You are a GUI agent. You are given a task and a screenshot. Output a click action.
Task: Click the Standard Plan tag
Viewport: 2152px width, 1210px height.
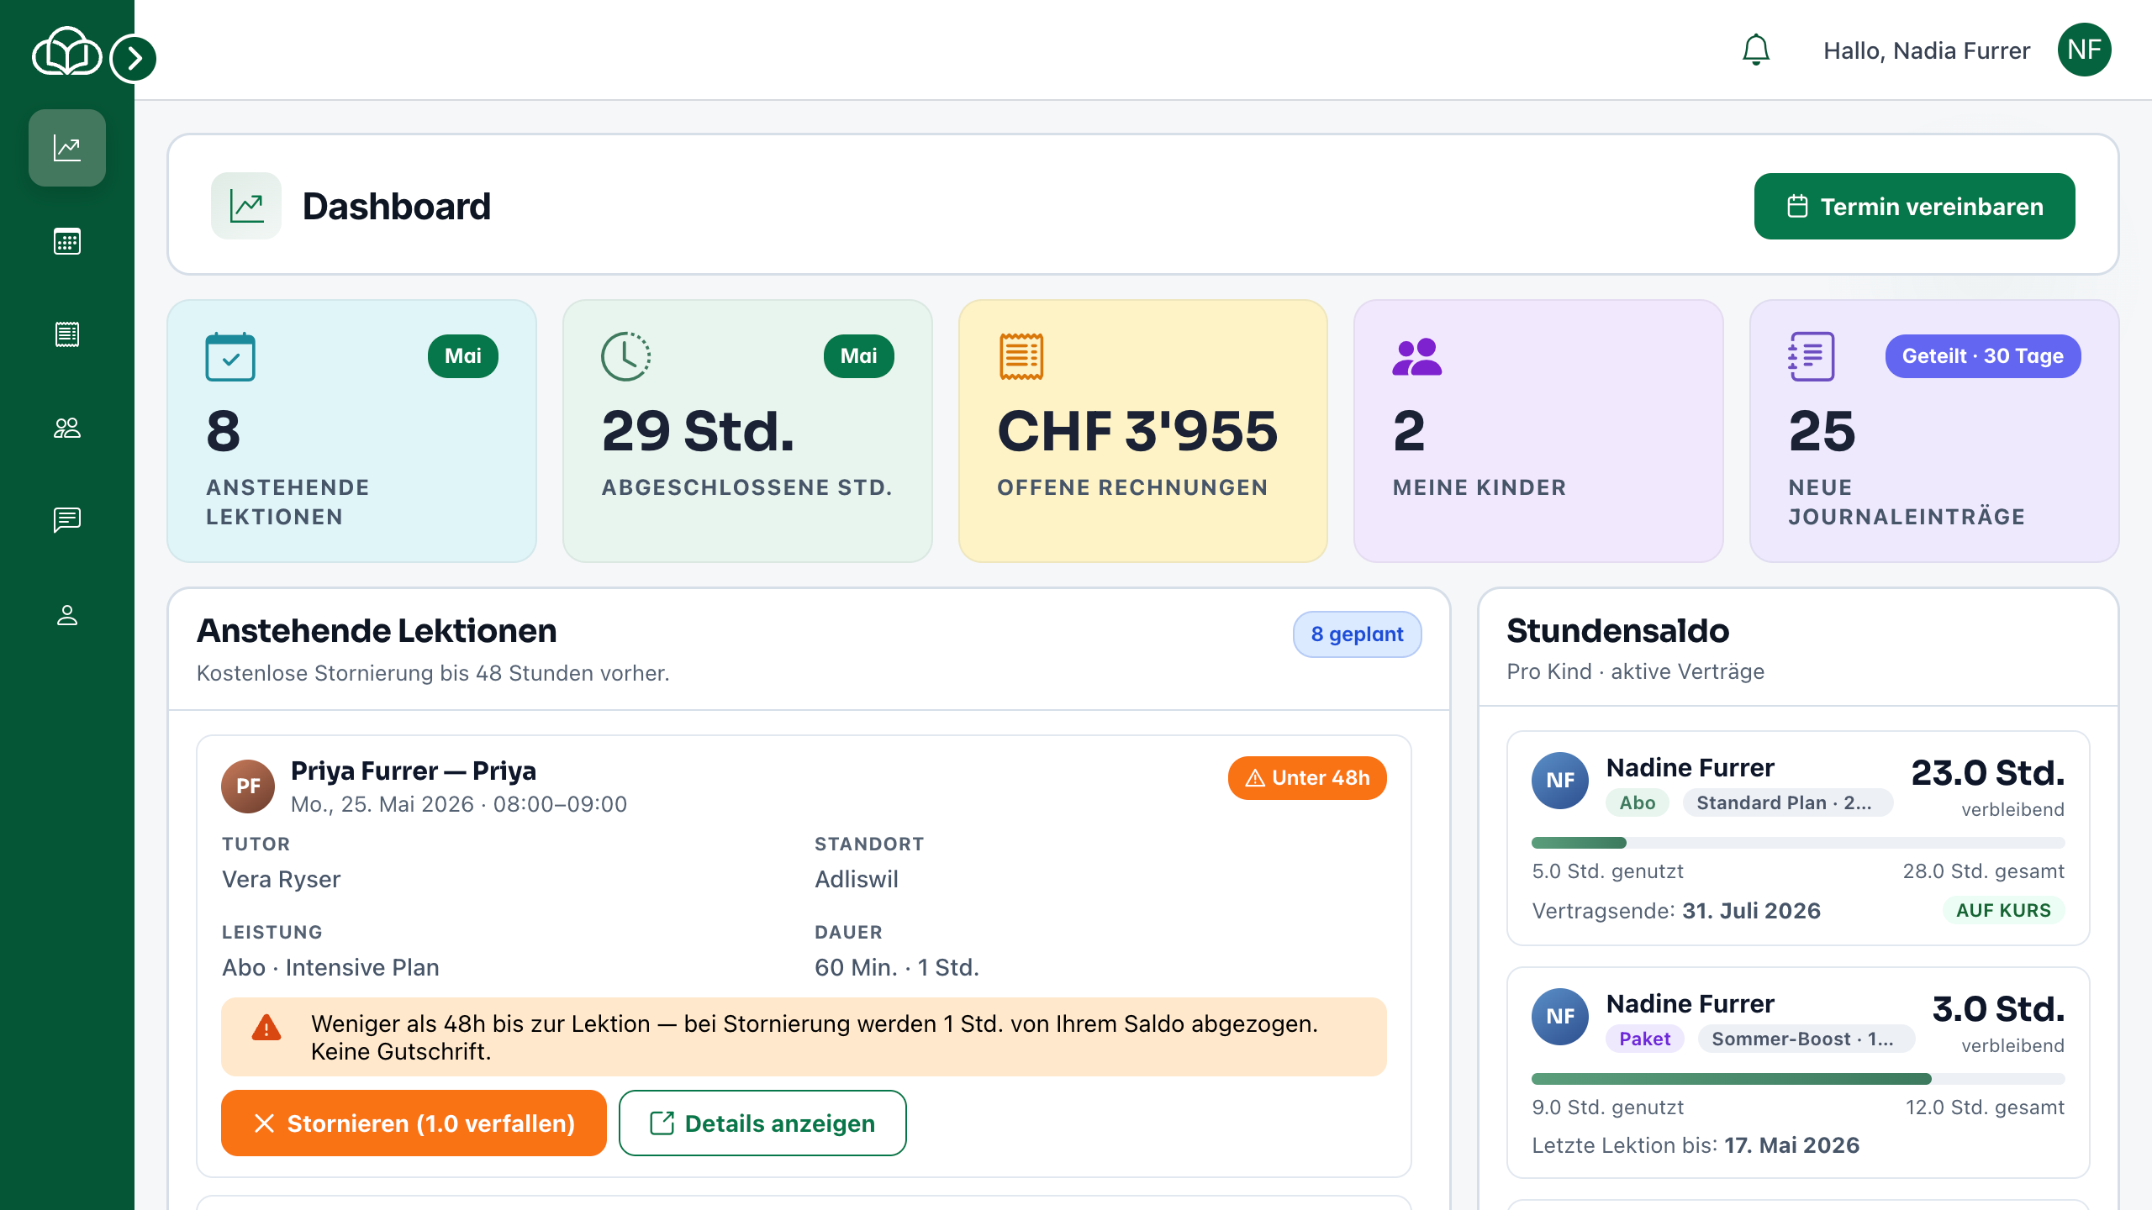point(1787,803)
